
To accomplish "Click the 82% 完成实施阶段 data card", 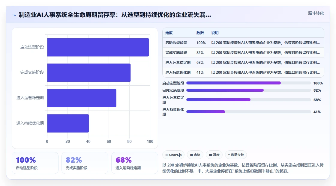I will coord(85,163).
